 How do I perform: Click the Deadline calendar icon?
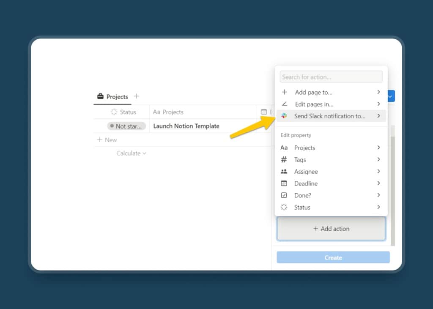pos(284,183)
